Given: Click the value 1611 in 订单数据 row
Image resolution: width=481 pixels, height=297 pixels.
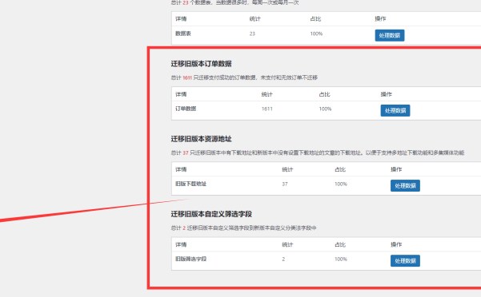Looking at the screenshot, I should [267, 109].
